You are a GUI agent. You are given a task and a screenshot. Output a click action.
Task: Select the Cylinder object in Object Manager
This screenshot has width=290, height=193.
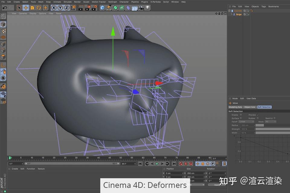(238, 11)
